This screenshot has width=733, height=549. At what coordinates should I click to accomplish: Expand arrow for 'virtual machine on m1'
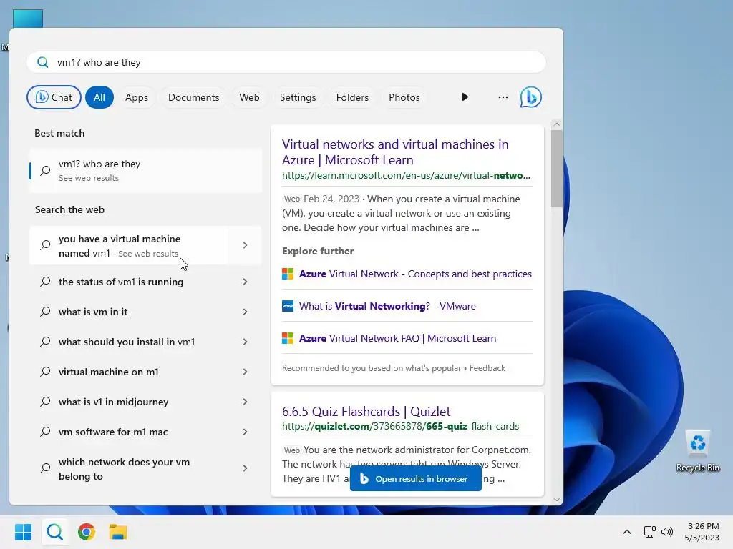[245, 372]
